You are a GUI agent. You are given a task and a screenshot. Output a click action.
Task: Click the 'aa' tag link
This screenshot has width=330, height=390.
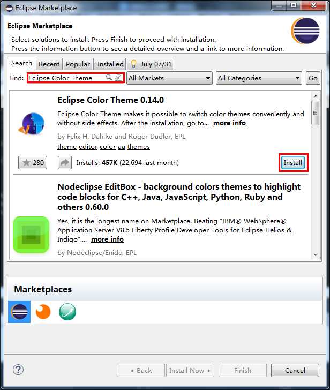point(122,147)
